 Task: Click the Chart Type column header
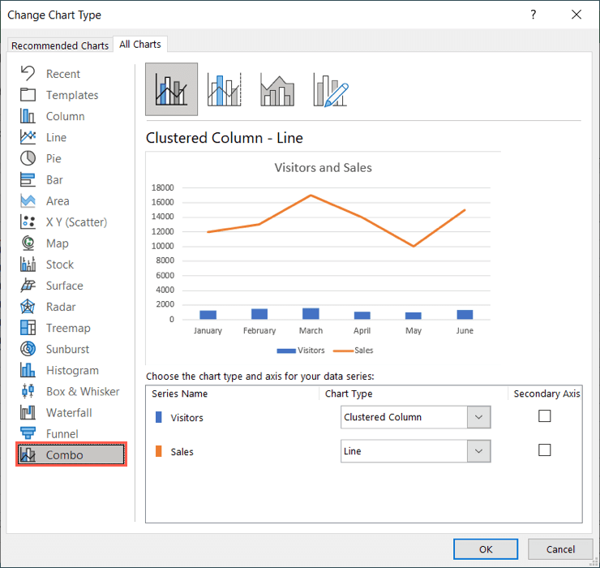click(x=349, y=394)
